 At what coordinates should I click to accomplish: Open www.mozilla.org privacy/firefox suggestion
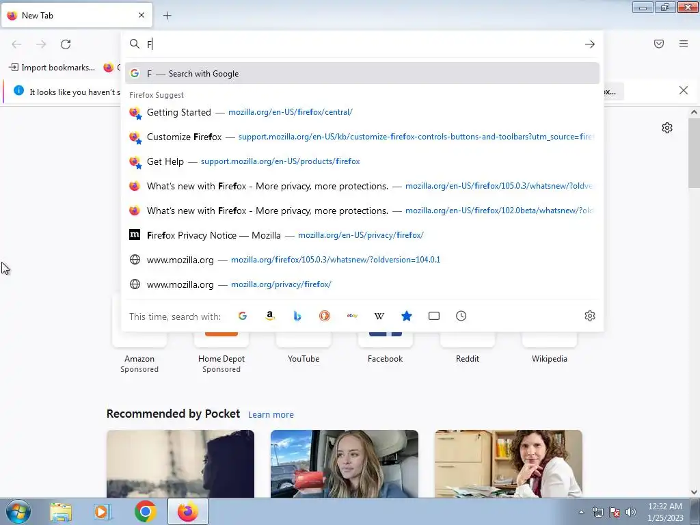362,284
